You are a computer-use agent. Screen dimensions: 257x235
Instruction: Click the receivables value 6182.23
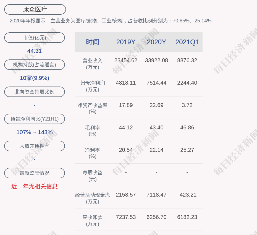187,217
